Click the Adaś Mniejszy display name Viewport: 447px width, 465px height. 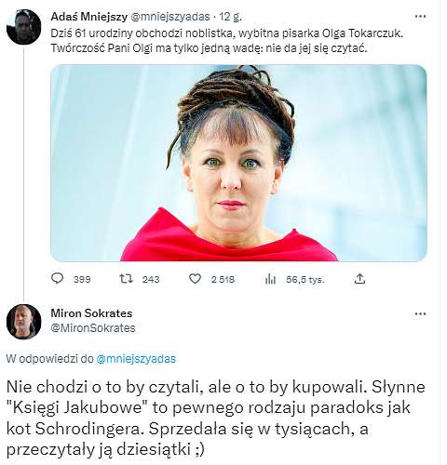[88, 17]
